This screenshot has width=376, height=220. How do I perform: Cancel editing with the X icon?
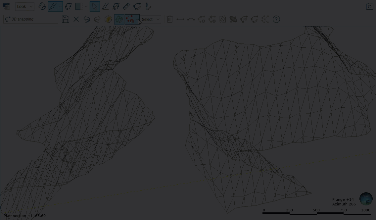pos(76,19)
